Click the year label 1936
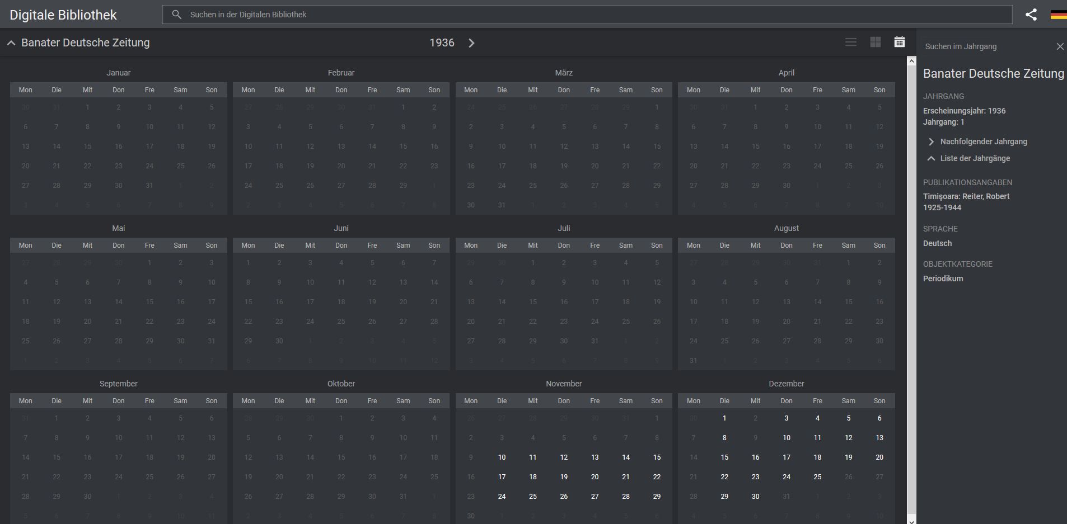Image resolution: width=1067 pixels, height=524 pixels. [442, 43]
